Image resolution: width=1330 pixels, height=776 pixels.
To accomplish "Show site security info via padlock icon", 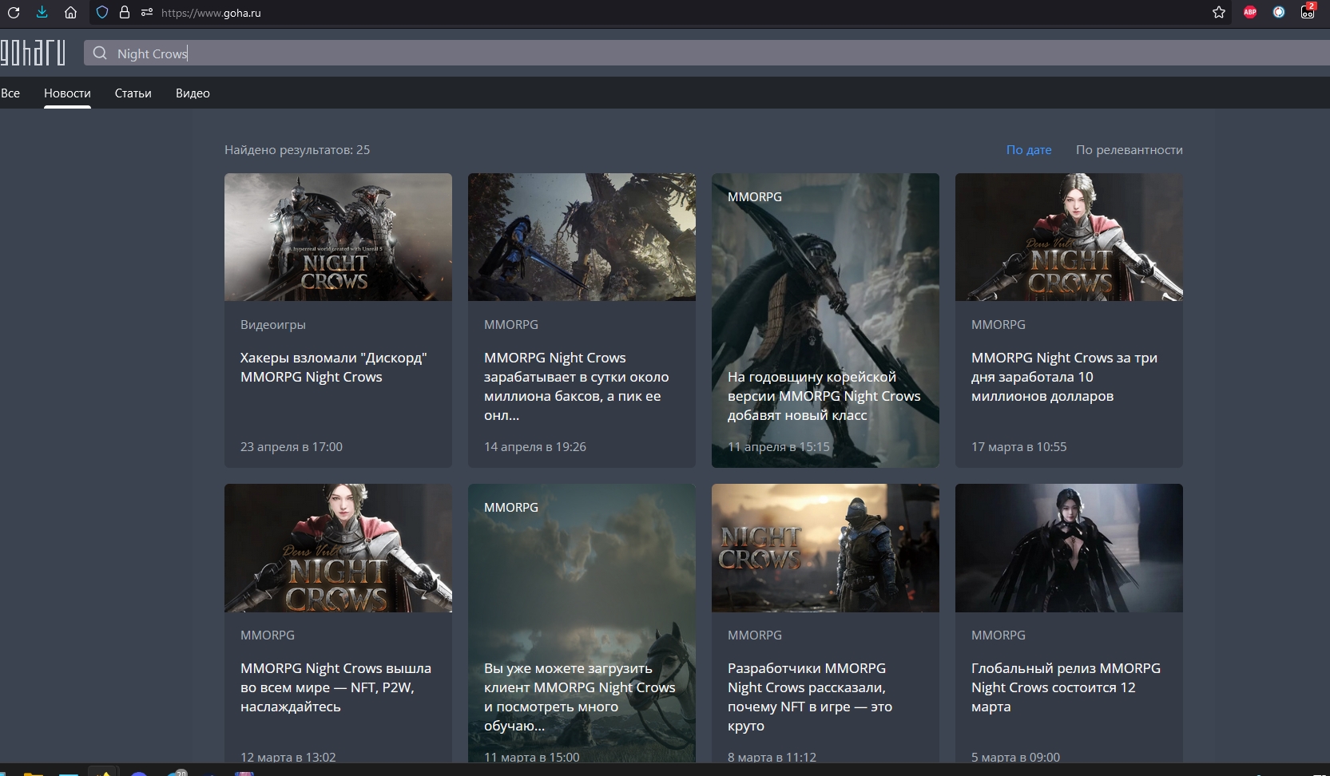I will pyautogui.click(x=125, y=13).
